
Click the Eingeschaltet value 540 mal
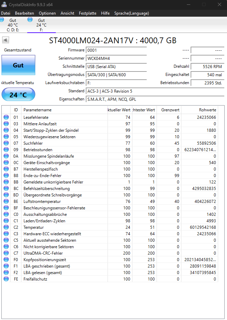tap(207, 75)
